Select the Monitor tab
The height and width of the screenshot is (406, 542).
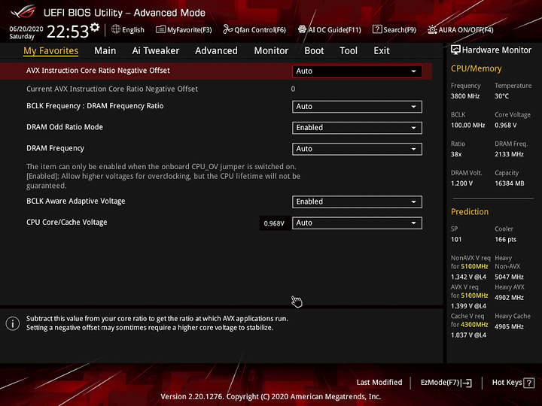[x=271, y=51]
